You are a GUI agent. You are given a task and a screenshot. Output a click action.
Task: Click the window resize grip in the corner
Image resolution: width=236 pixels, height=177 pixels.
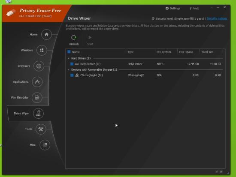click(228, 173)
